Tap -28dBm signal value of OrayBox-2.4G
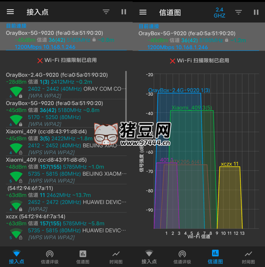This screenshot has width=265, height=267. click(x=16, y=82)
